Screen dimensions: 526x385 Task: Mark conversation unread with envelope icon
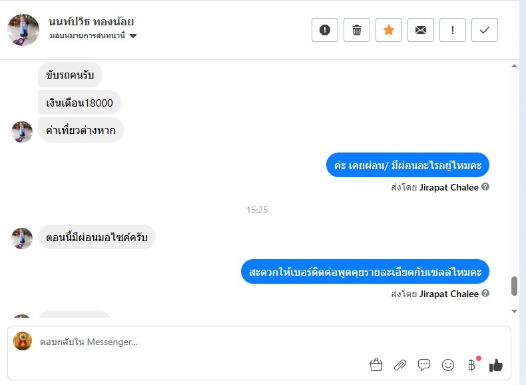point(421,30)
